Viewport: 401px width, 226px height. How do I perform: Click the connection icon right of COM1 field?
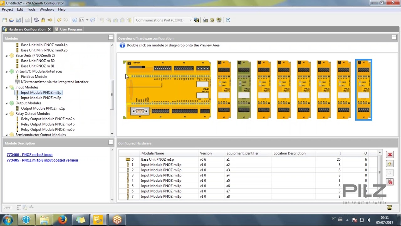[x=196, y=20]
